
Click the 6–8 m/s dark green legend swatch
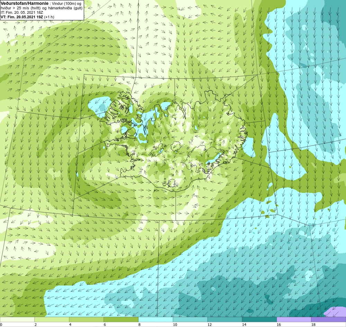(x=121, y=319)
